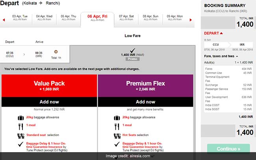Add the Value Pack now
The width and height of the screenshot is (256, 160).
pos(49,102)
